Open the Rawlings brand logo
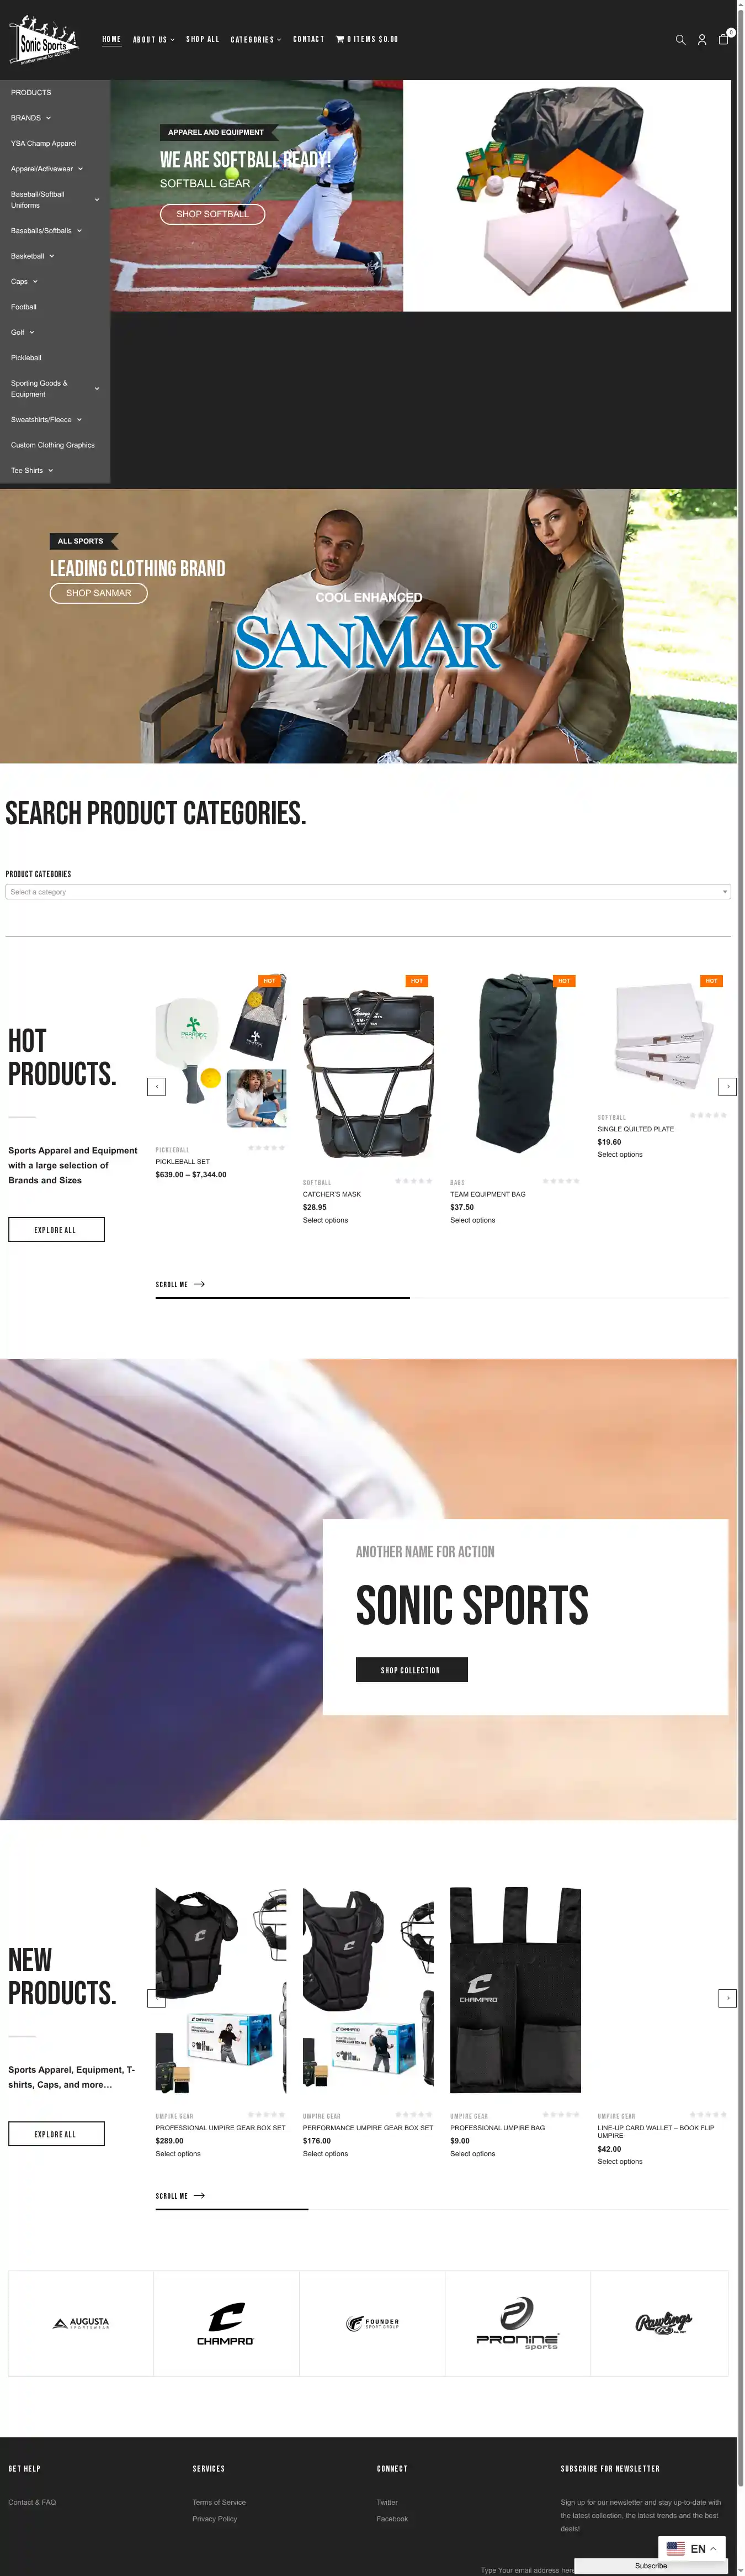The width and height of the screenshot is (745, 2576). point(662,2322)
